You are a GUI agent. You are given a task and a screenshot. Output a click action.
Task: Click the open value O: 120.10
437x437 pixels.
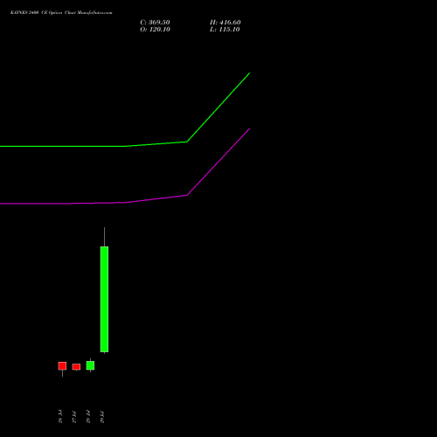155,29
